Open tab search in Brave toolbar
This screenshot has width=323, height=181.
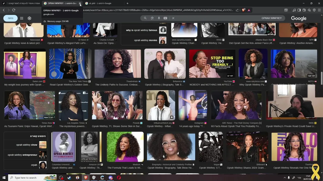pyautogui.click(x=286, y=10)
